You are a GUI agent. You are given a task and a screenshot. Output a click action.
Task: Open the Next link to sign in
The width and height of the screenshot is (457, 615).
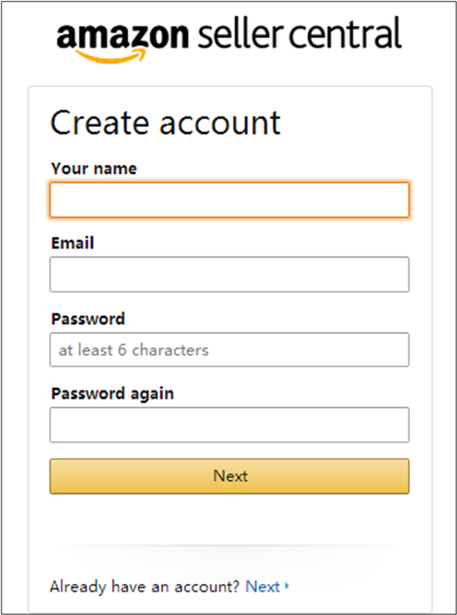click(263, 586)
